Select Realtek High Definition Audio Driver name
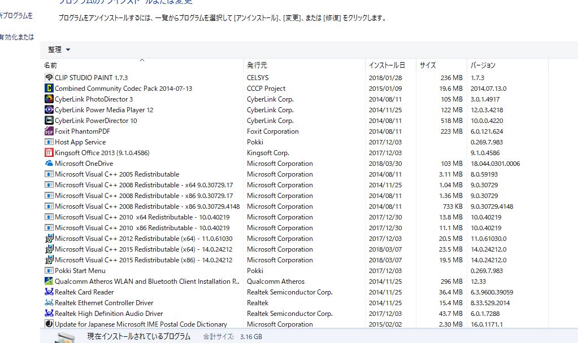578x343 pixels. click(x=108, y=313)
